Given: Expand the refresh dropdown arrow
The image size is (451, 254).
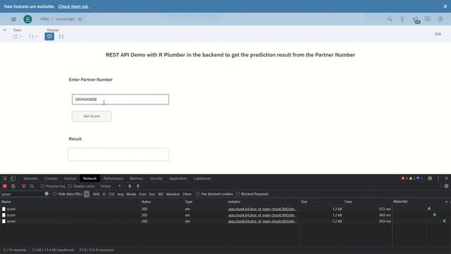Looking at the screenshot, I should 20,37.
